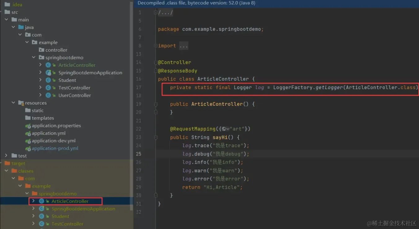Click the UserController class icon
This screenshot has width=419, height=229.
point(48,95)
